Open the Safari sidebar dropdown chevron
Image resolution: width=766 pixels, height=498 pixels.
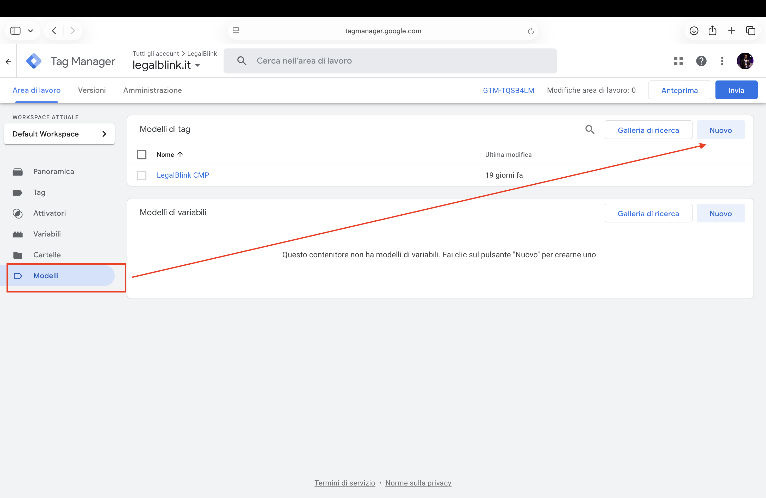click(30, 31)
